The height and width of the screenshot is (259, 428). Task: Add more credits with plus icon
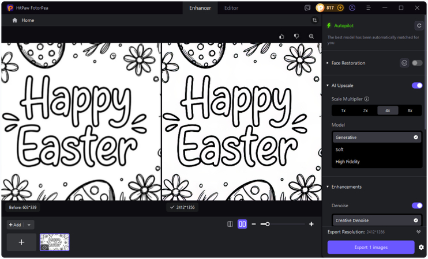point(340,8)
